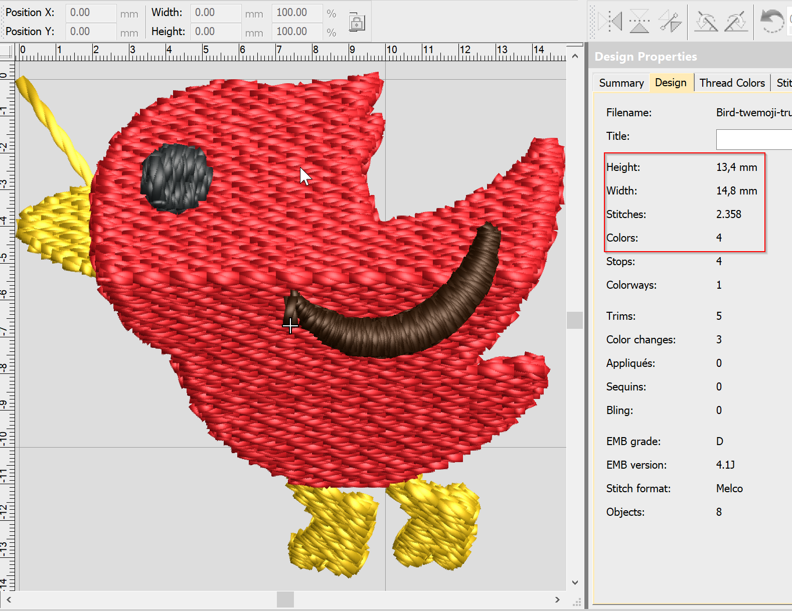Click the vertical scrollbar thumb
This screenshot has height=611, width=792.
click(x=575, y=320)
